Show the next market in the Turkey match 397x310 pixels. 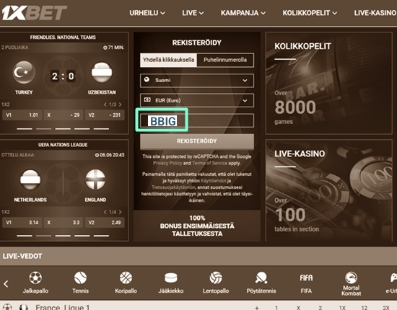coord(121,105)
